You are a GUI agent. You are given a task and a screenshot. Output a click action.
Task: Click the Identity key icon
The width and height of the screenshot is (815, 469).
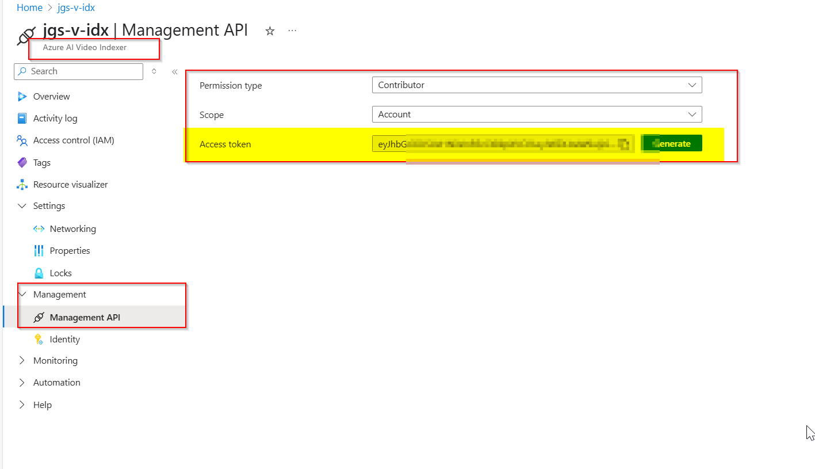tap(39, 339)
